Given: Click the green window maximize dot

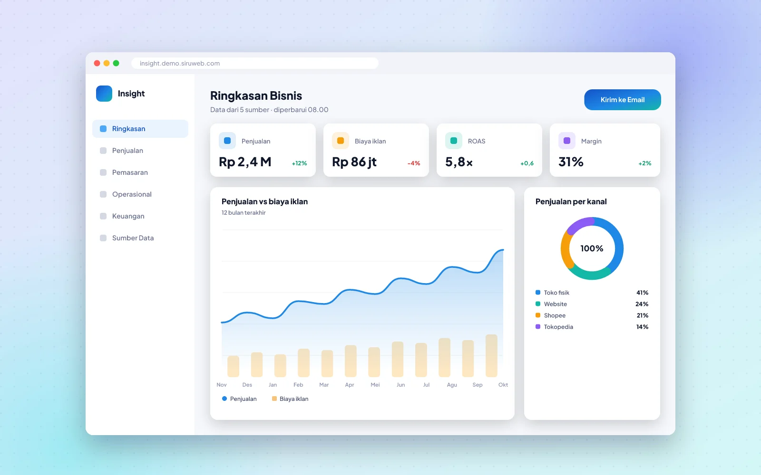Looking at the screenshot, I should tap(116, 63).
